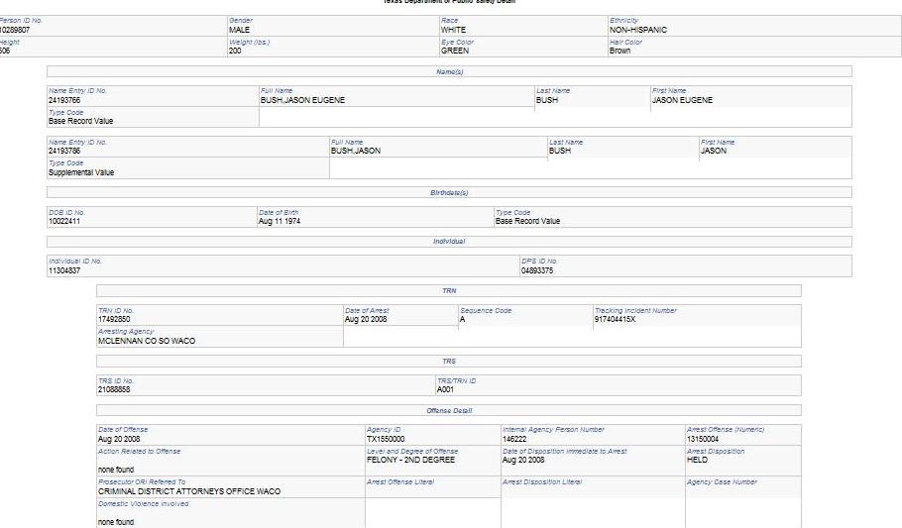
Task: Click the first name JASON EUGENE
Action: click(682, 100)
